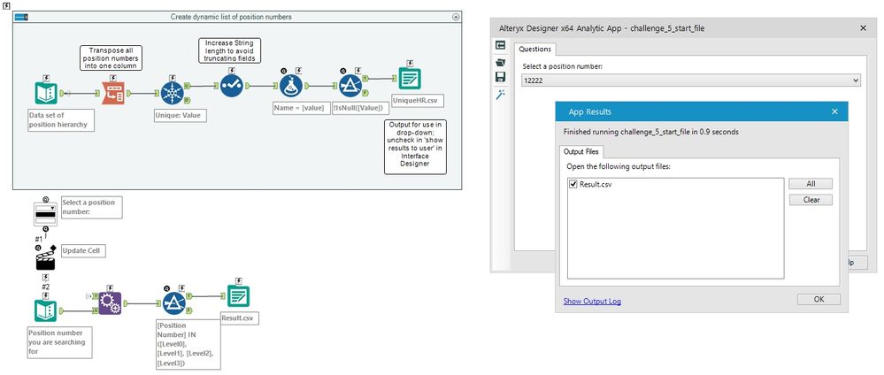884x375 pixels.
Task: Click the False anchor of the Position Number filter
Action: click(x=189, y=310)
